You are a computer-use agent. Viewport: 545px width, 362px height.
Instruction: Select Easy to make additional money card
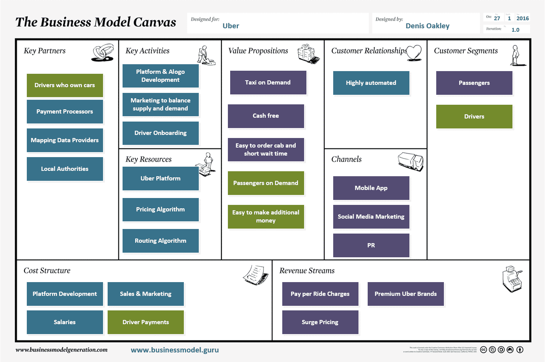click(266, 217)
